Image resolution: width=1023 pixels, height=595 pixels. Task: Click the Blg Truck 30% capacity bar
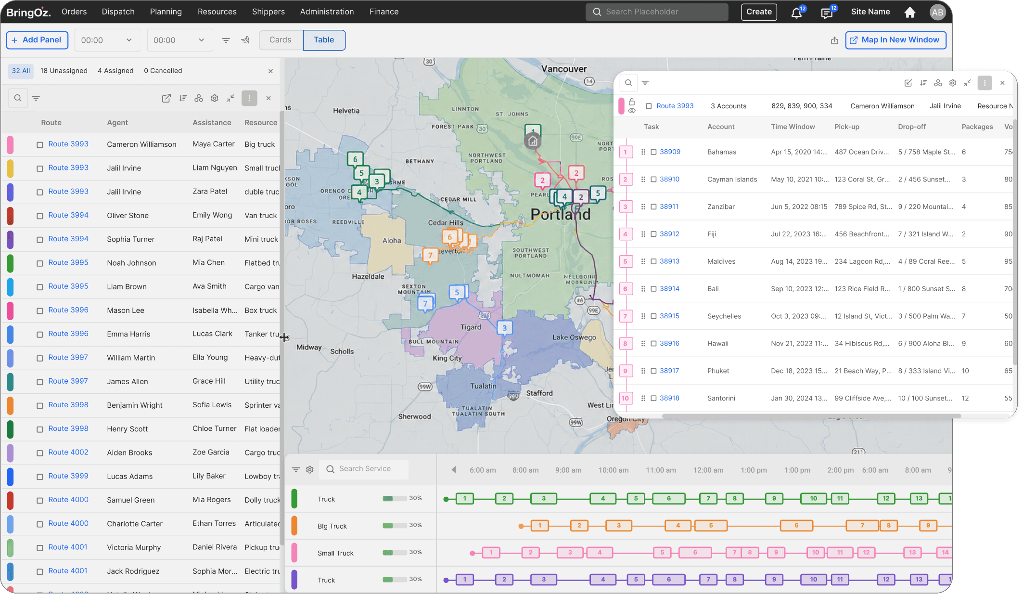pyautogui.click(x=395, y=526)
